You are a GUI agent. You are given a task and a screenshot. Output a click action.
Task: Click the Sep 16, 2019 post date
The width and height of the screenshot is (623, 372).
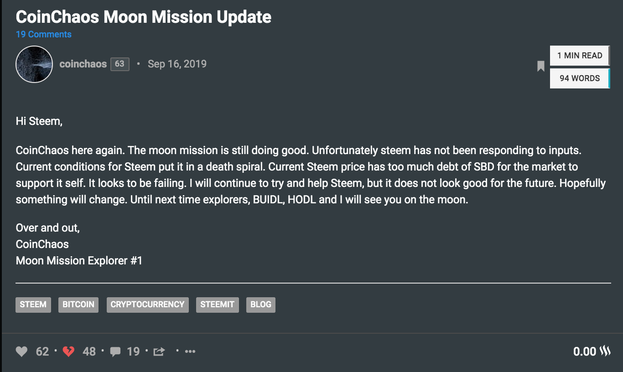177,64
